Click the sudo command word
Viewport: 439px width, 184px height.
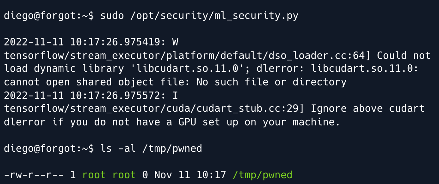tap(112, 16)
